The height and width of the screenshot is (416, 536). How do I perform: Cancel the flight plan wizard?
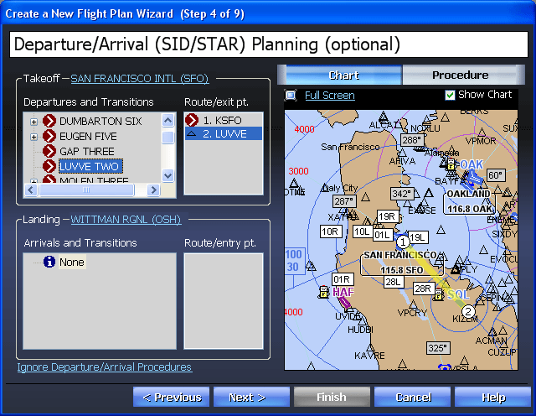413,398
